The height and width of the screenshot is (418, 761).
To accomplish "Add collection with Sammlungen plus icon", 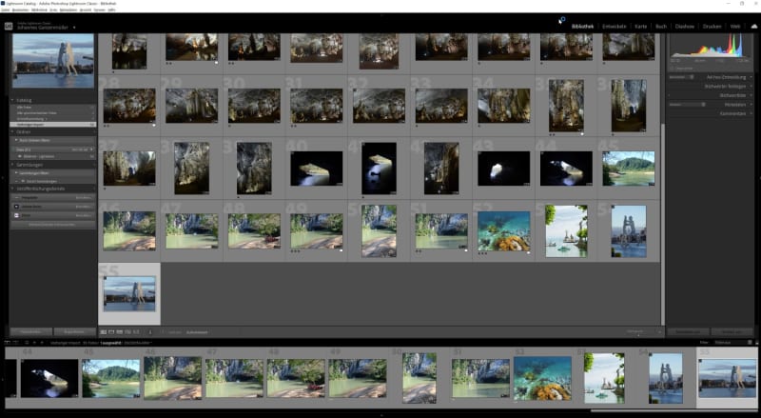I will pyautogui.click(x=93, y=165).
